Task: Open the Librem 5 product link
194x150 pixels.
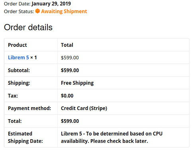Action: coord(18,58)
